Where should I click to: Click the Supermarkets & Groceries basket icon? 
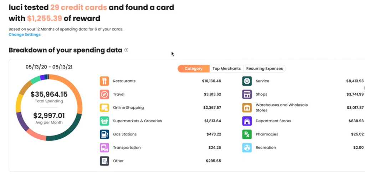[104, 121]
